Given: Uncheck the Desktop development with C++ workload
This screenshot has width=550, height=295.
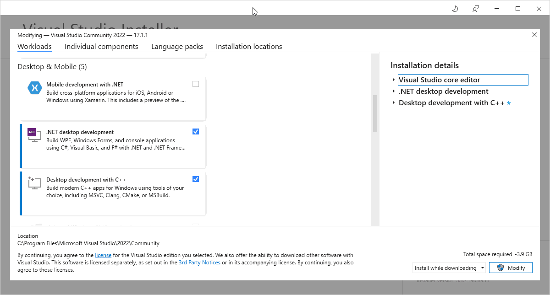Looking at the screenshot, I should [x=196, y=179].
